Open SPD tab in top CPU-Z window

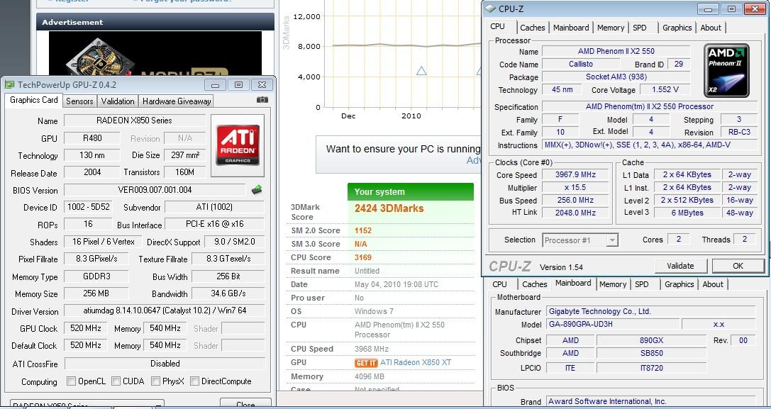(x=640, y=28)
